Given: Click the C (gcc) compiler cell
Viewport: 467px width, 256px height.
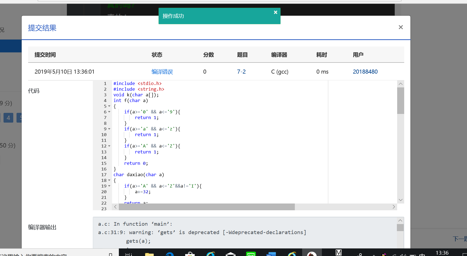Looking at the screenshot, I should [x=280, y=72].
